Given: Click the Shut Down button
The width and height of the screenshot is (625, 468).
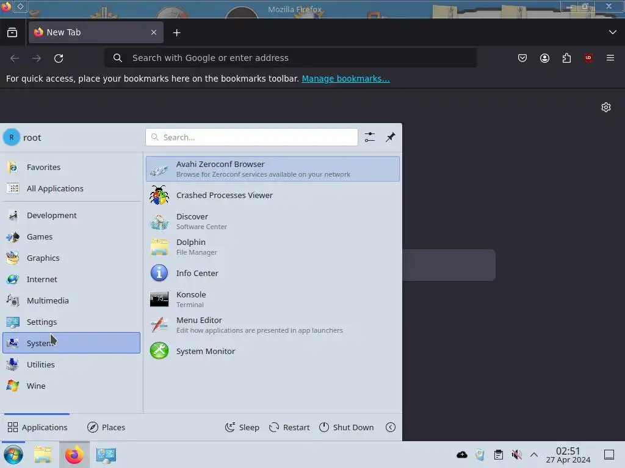Looking at the screenshot, I should (x=347, y=427).
